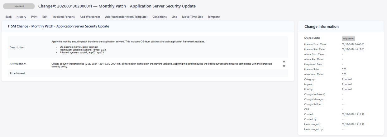Image resolution: width=387 pixels, height=137 pixels.
Task: Click the Back menu item
Action: coord(8,17)
